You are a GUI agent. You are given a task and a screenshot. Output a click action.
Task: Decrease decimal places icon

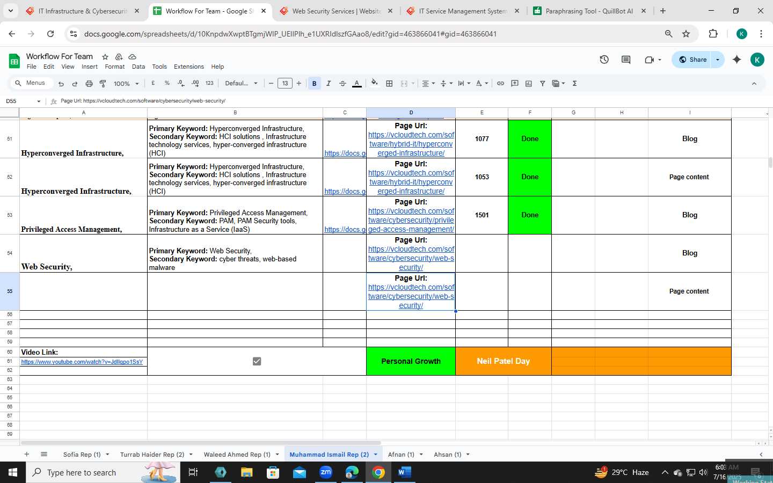(x=181, y=83)
